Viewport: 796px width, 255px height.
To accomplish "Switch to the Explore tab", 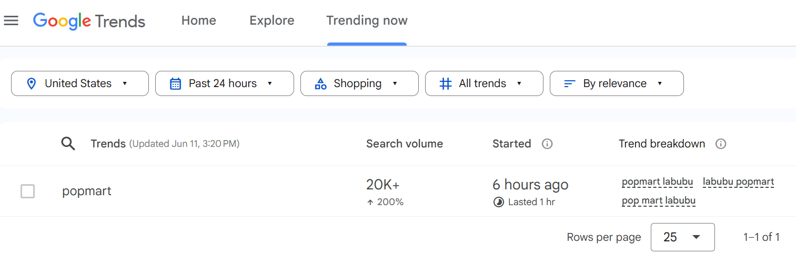I will 272,20.
